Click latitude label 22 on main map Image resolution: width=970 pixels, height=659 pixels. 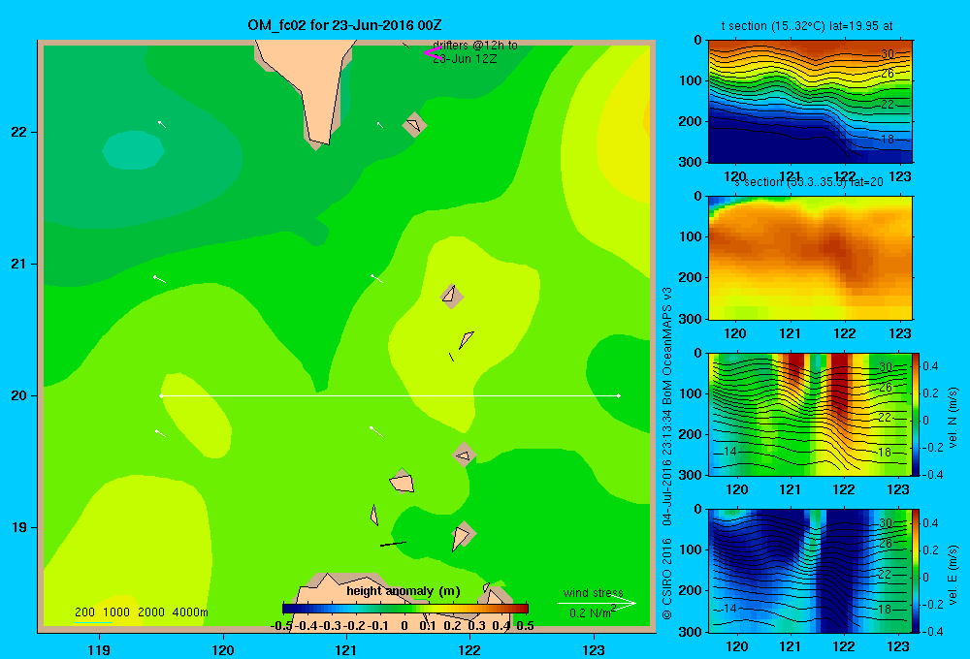19,133
